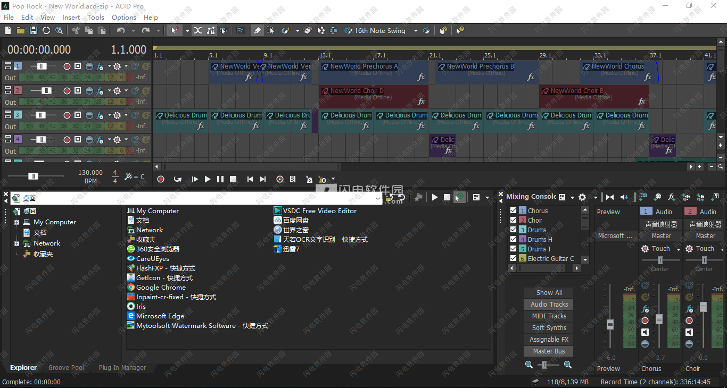Click the Dim Output icon in Mixing Console
This screenshot has width=727, height=388.
(624, 197)
